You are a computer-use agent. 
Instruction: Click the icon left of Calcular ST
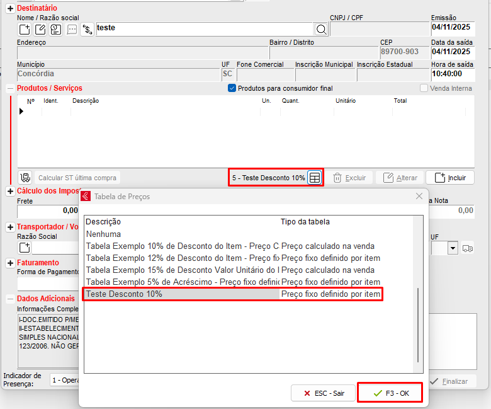coord(25,178)
